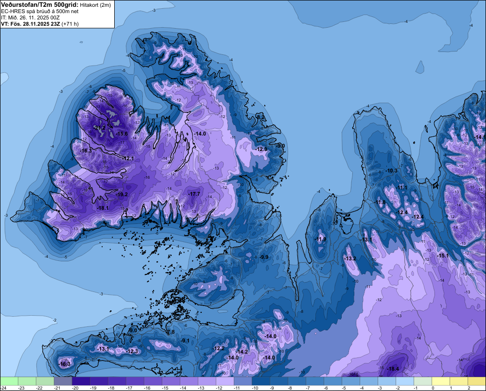This screenshot has width=486, height=391.
Task: Click the legend scale label -3
Action: [x=380, y=388]
